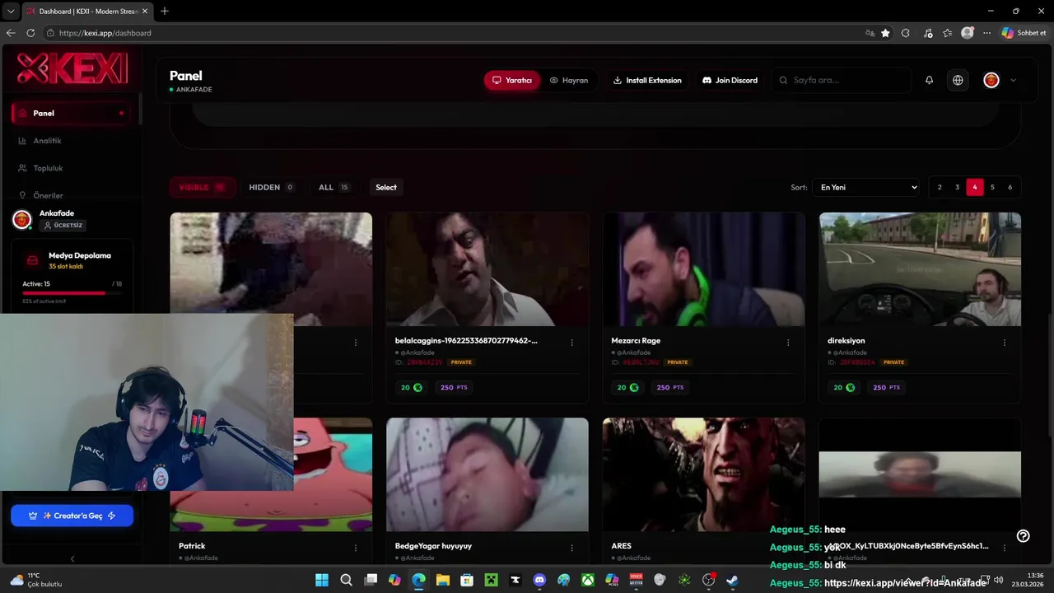Open Minecraft from the taskbar
Viewport: 1054px width, 593px height.
click(x=492, y=580)
